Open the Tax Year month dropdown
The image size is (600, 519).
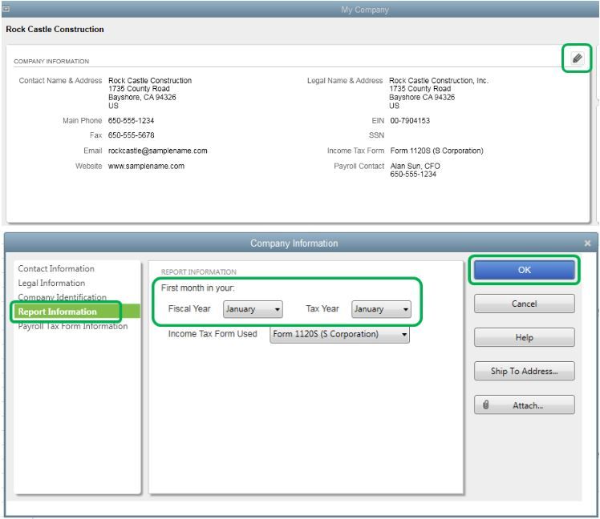[381, 309]
